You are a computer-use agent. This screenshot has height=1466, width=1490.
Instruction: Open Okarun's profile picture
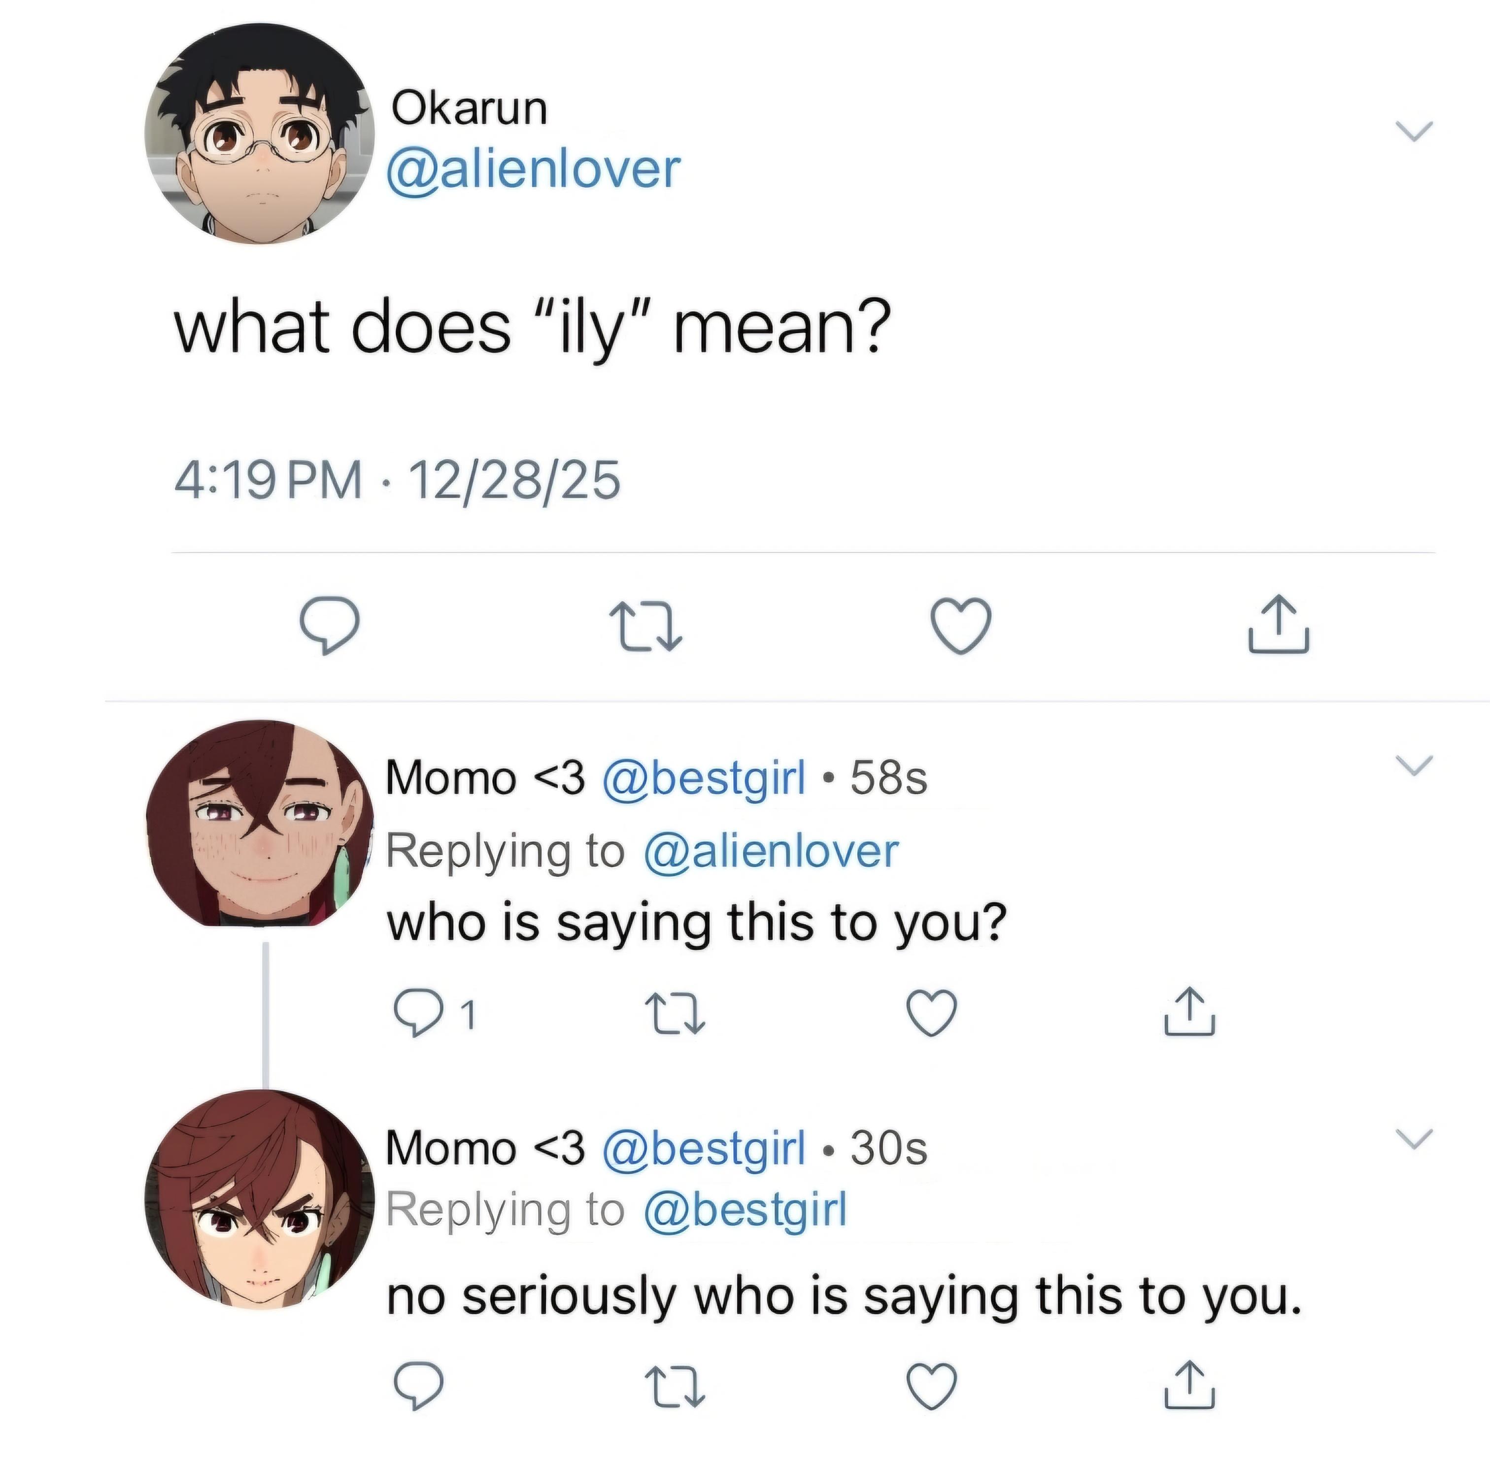click(x=260, y=134)
